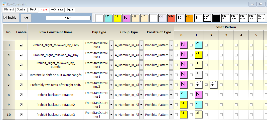The image size is (267, 120).
Task: Open Constraint Type dropdown for row 5
Action: [171, 65]
